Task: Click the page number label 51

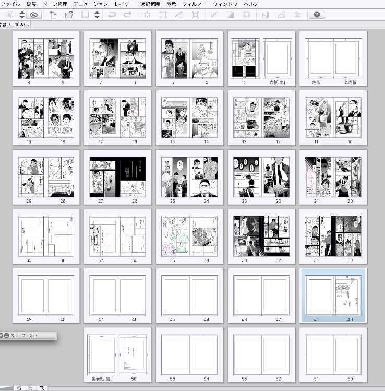Action: click(x=316, y=379)
